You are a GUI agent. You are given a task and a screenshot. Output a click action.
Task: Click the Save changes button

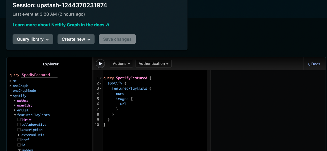(117, 39)
